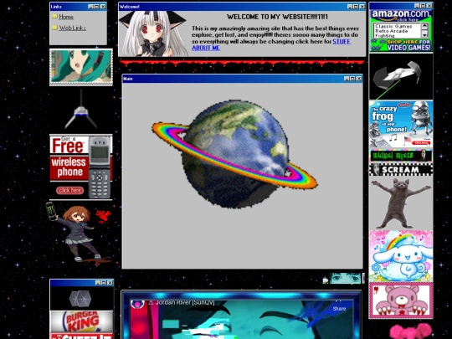The width and height of the screenshot is (452, 339).
Task: Open the Free wireless phone ad
Action: tap(81, 167)
